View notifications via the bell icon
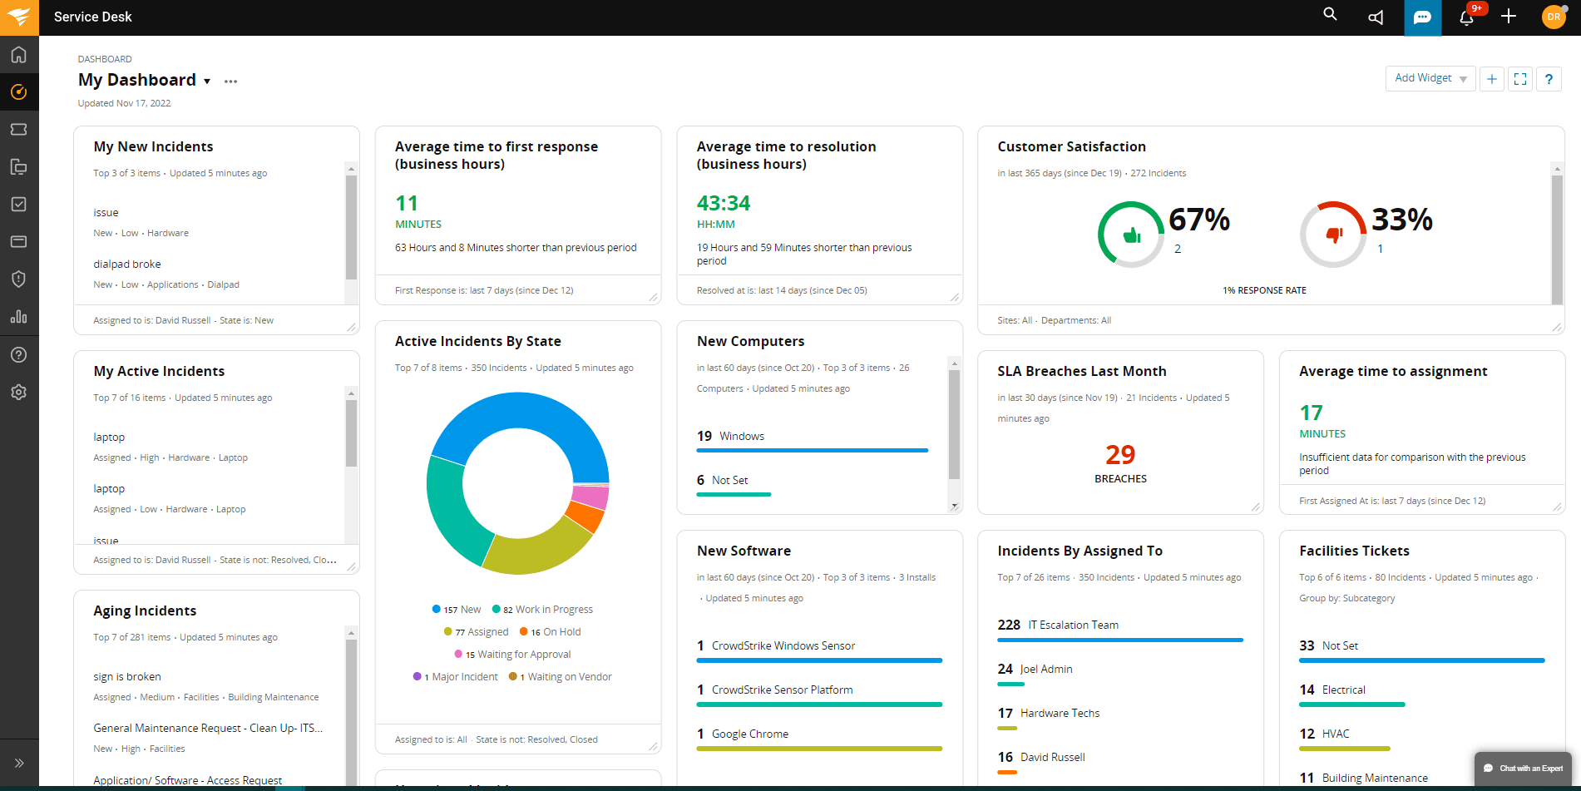This screenshot has height=791, width=1581. tap(1465, 18)
